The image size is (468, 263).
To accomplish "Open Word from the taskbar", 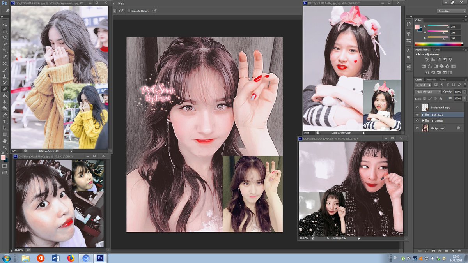I will point(55,258).
